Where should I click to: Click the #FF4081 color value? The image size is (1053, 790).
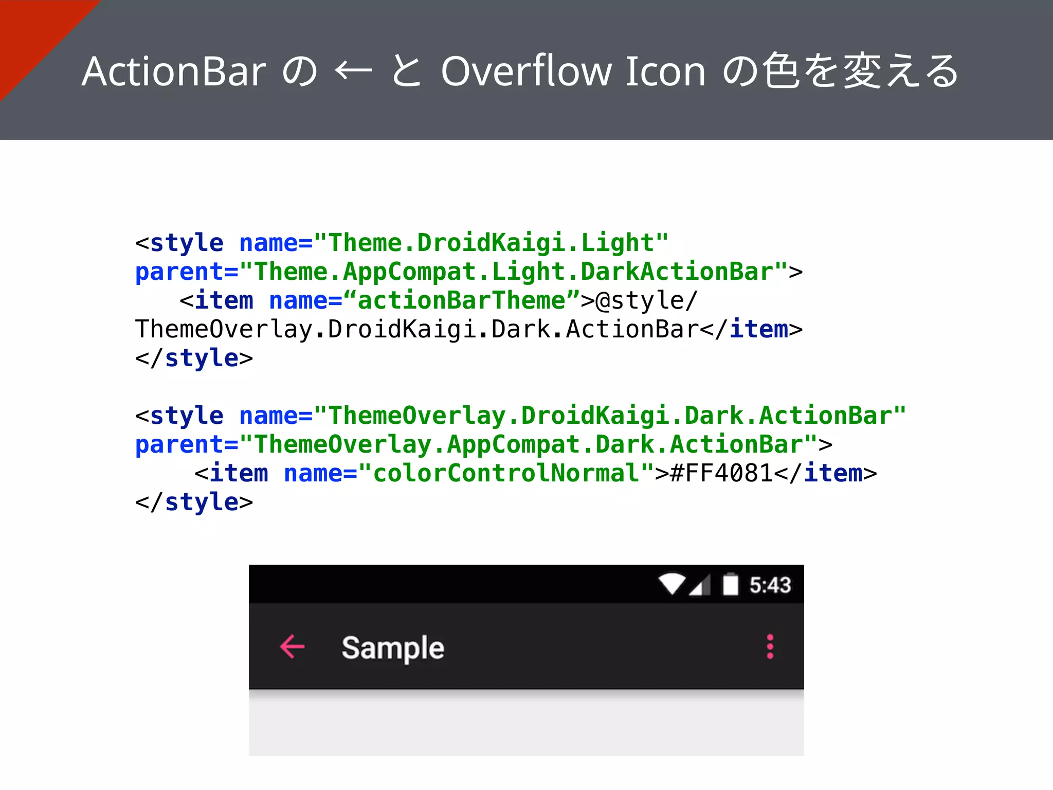(722, 473)
